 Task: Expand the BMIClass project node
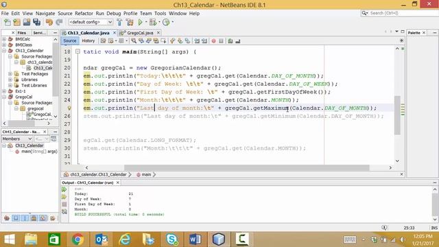point(4,45)
